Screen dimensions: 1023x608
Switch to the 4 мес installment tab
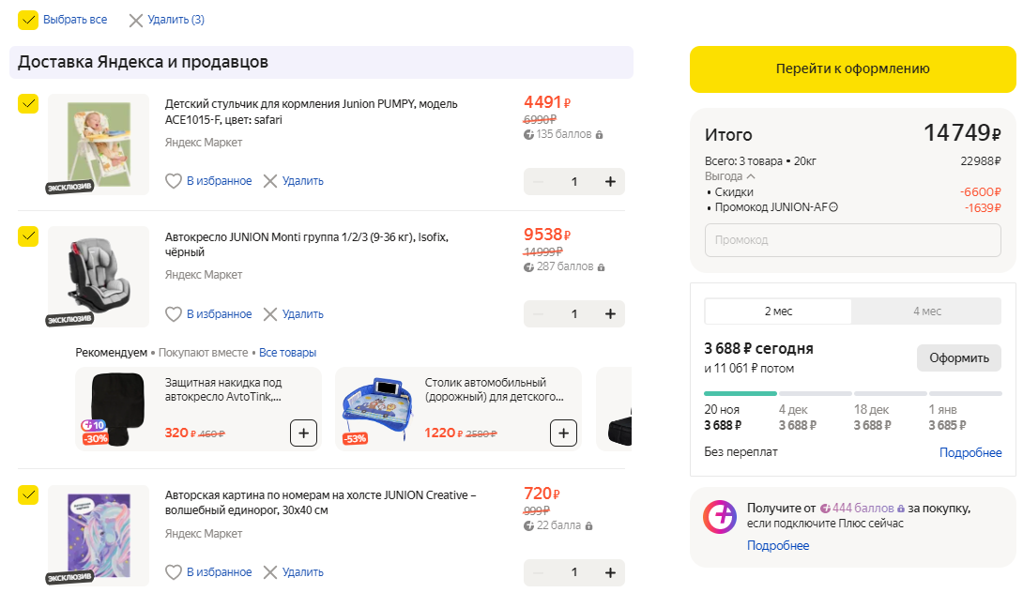[926, 312]
